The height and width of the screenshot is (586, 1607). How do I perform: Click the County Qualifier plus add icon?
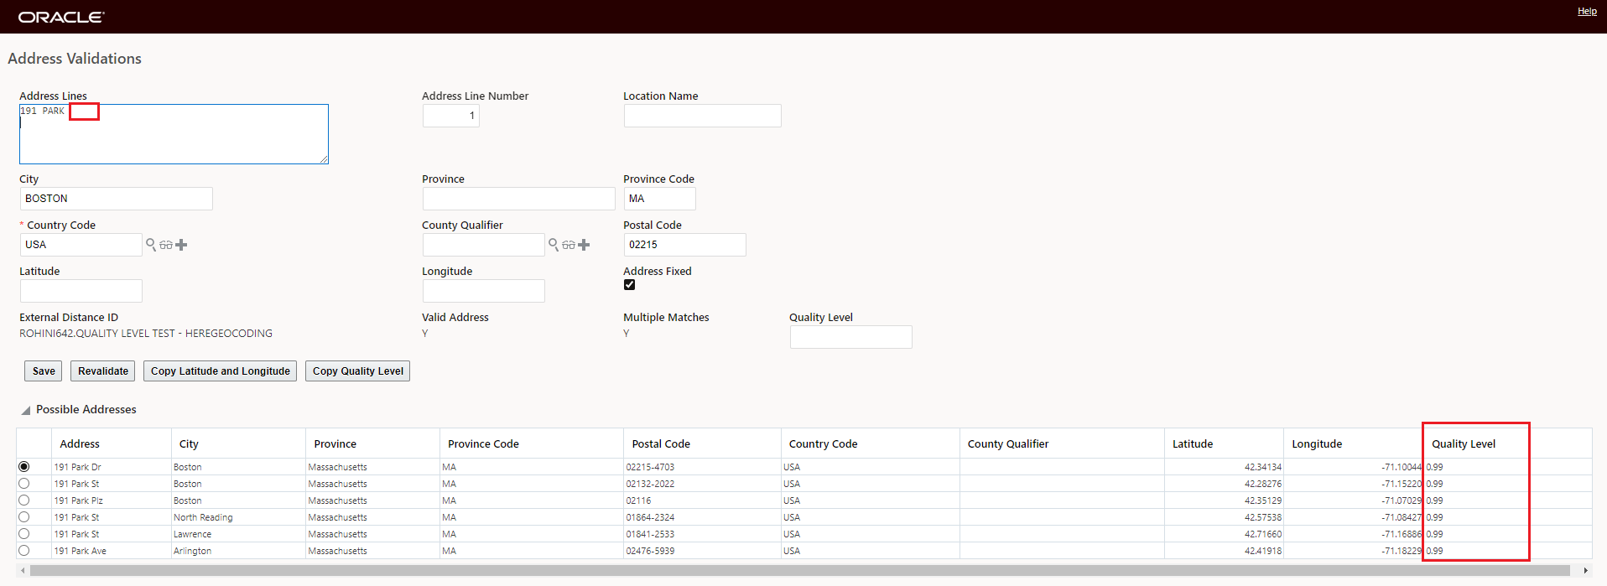tap(584, 245)
